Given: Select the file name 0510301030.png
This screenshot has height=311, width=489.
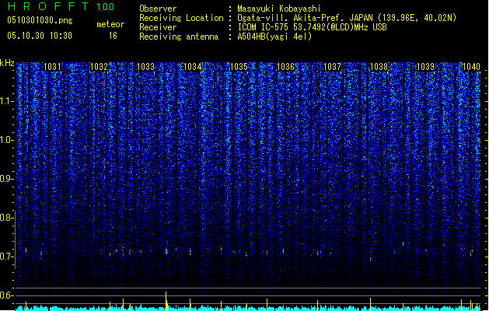Looking at the screenshot, I should click(x=40, y=20).
